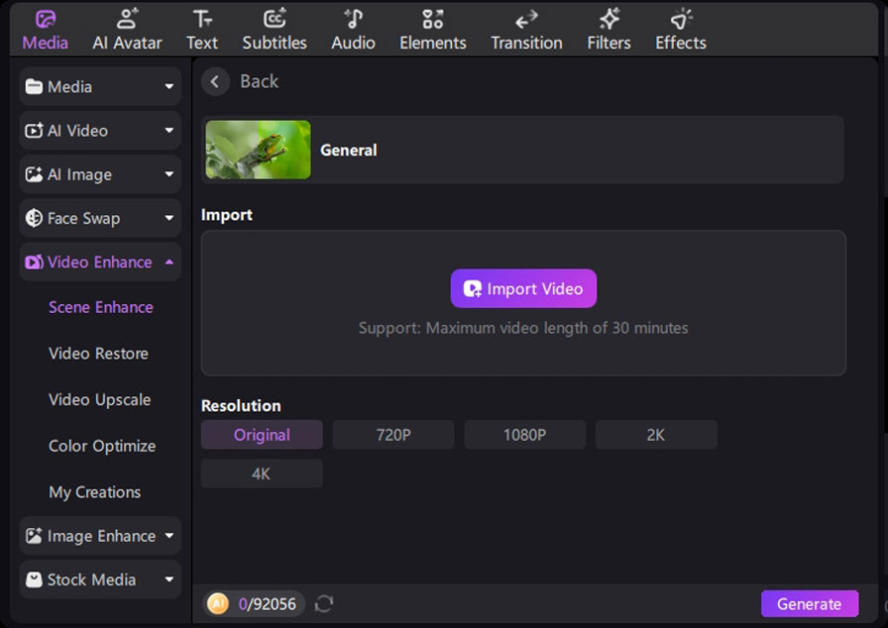Open the Audio music note icon
This screenshot has width=888, height=628.
(x=354, y=19)
